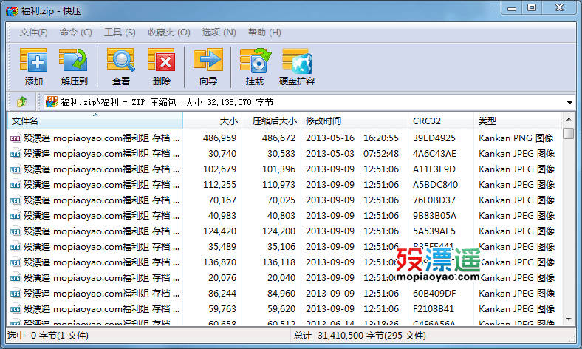
Task: Click the JPEG file icon of 136,870 row
Action: 16,262
